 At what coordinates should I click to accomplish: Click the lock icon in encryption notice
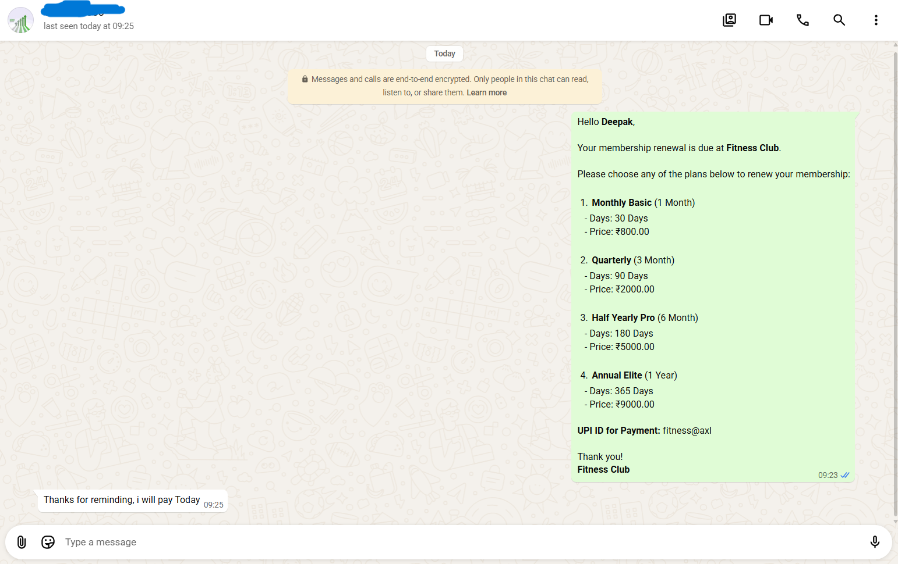pos(305,79)
